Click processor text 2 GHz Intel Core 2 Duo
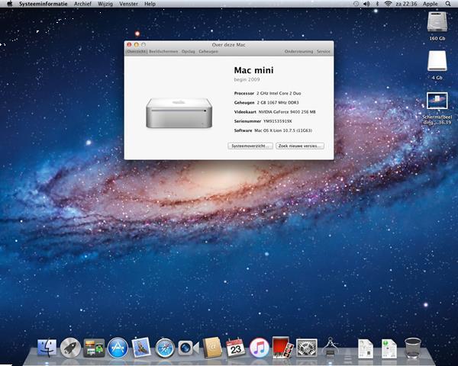This screenshot has height=366, width=458. 279,93
